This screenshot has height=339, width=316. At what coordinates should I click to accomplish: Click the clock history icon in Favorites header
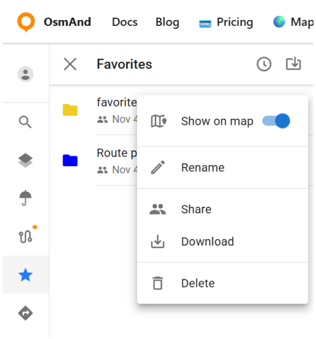click(x=264, y=64)
